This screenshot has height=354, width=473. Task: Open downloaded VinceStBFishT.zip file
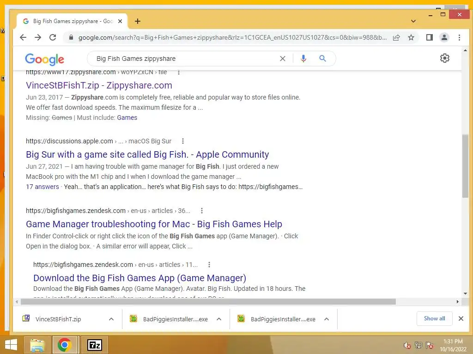pos(58,319)
